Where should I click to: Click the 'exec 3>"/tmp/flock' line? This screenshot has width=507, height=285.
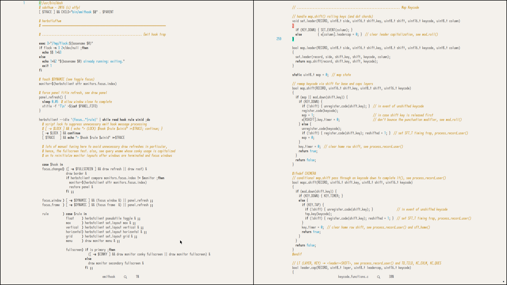click(66, 43)
